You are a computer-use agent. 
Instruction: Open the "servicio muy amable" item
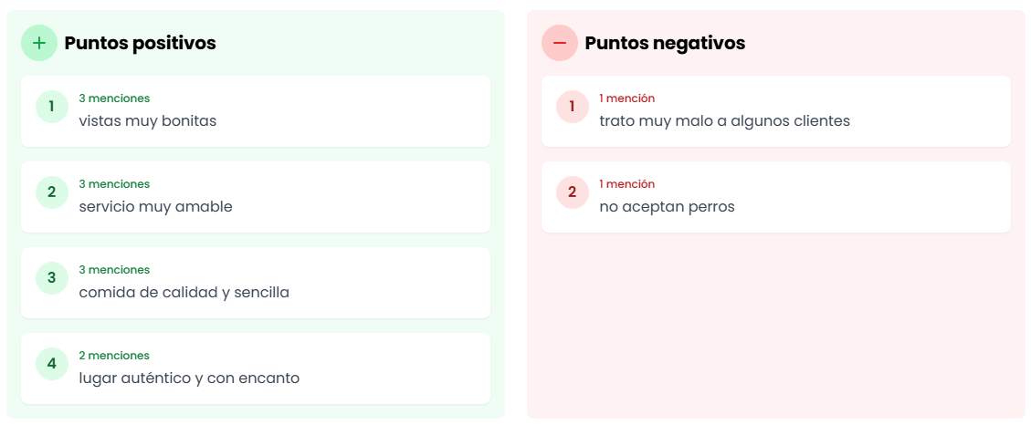[156, 207]
